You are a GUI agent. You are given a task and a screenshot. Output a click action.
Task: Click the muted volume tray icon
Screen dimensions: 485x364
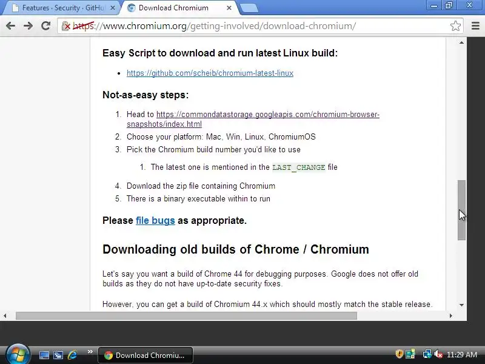(438, 354)
